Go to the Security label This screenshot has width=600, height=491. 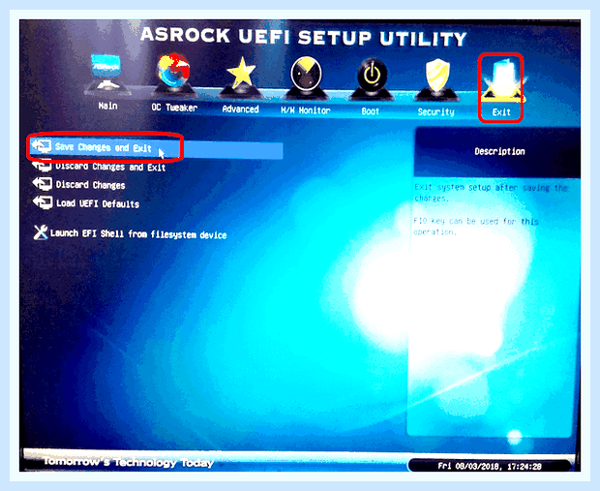tap(435, 111)
